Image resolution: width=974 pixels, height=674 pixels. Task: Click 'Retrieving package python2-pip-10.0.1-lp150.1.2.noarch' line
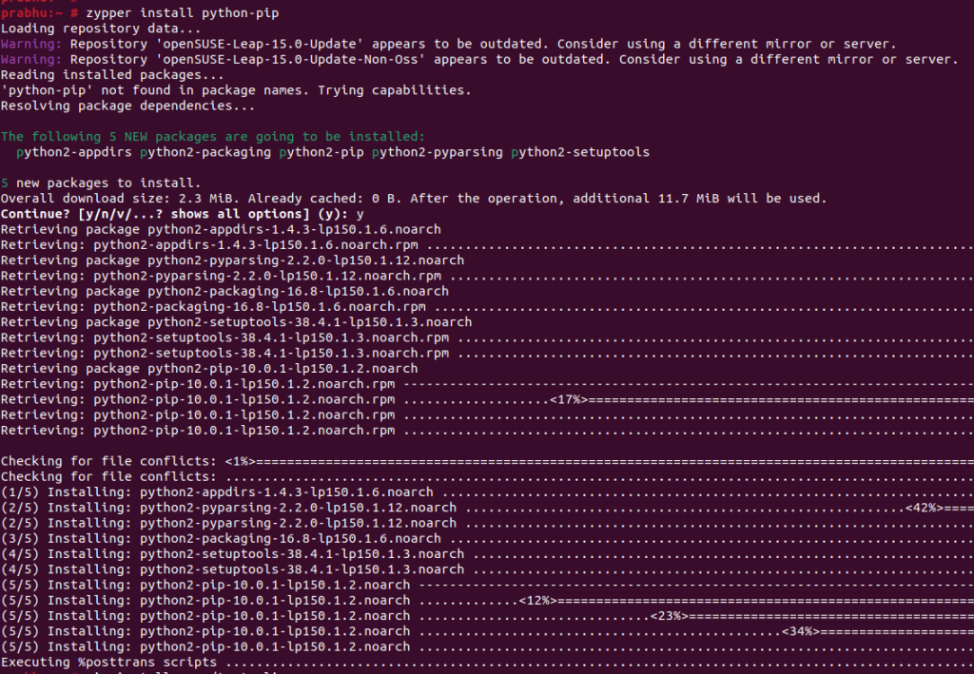[x=209, y=369]
